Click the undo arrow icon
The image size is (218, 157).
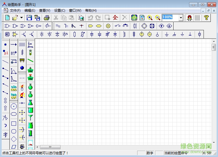coord(90,18)
